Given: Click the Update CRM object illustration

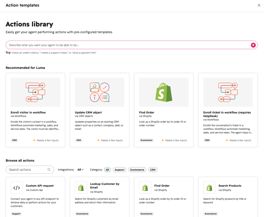Looking at the screenshot, I should (100, 92).
